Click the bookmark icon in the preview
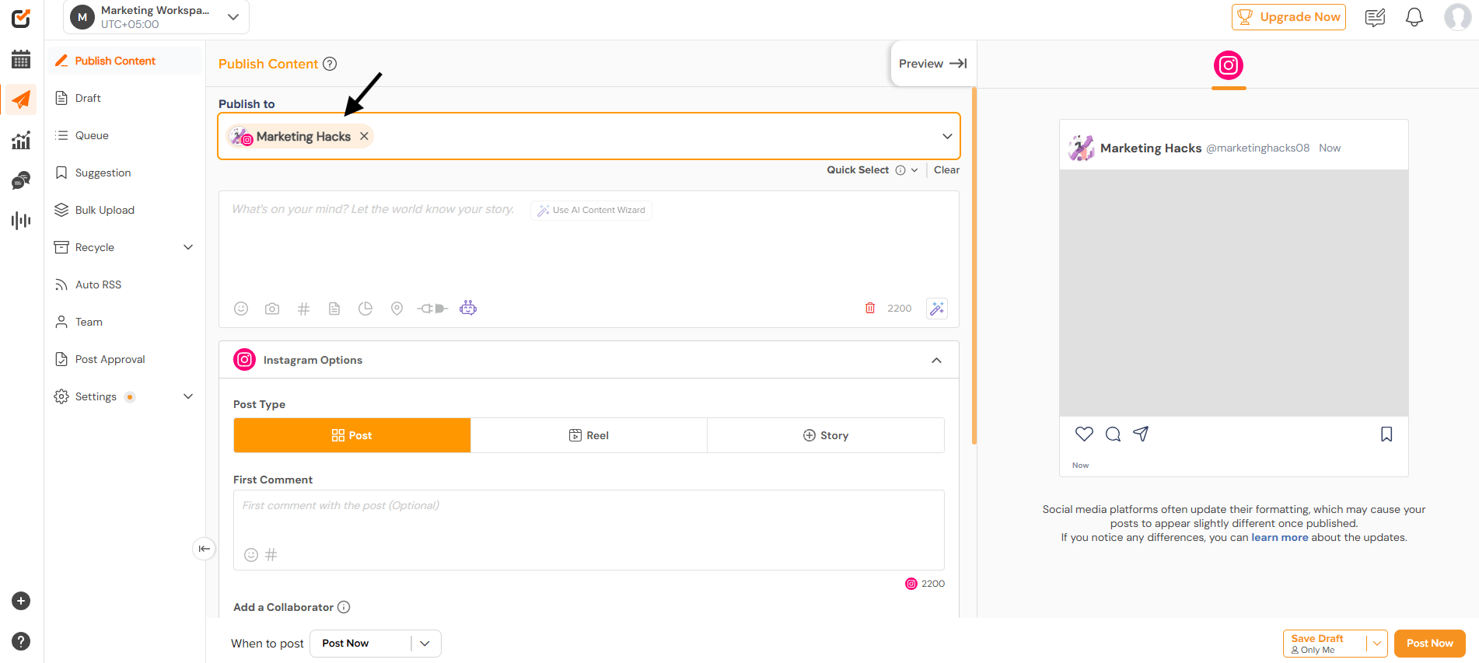Image resolution: width=1479 pixels, height=663 pixels. (x=1386, y=434)
